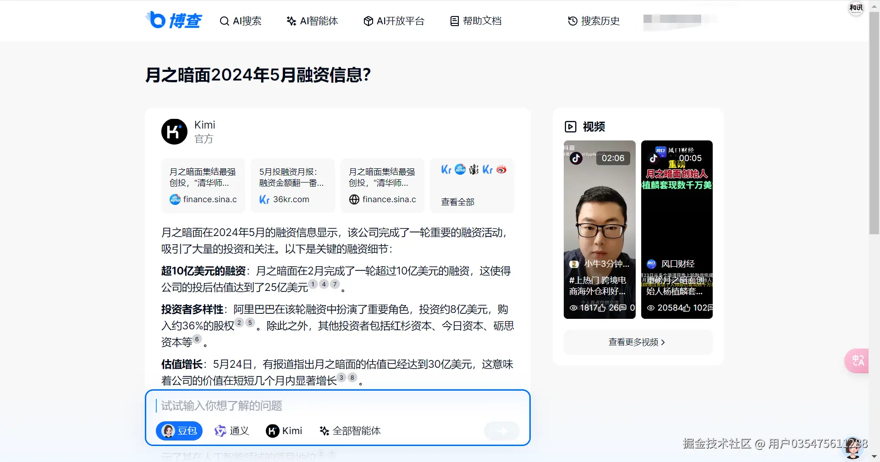Click citation 6 after 资本等

(x=197, y=339)
